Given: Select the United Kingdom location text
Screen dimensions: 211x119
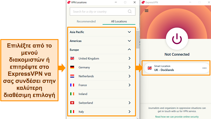Looking at the screenshot, I should [89, 59].
